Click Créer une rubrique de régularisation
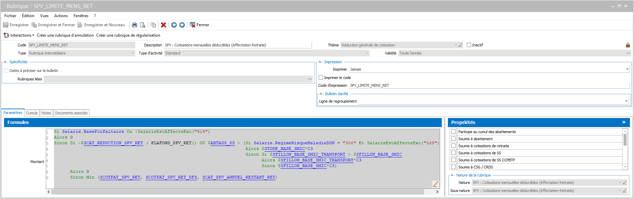The width and height of the screenshot is (634, 199). (x=128, y=35)
